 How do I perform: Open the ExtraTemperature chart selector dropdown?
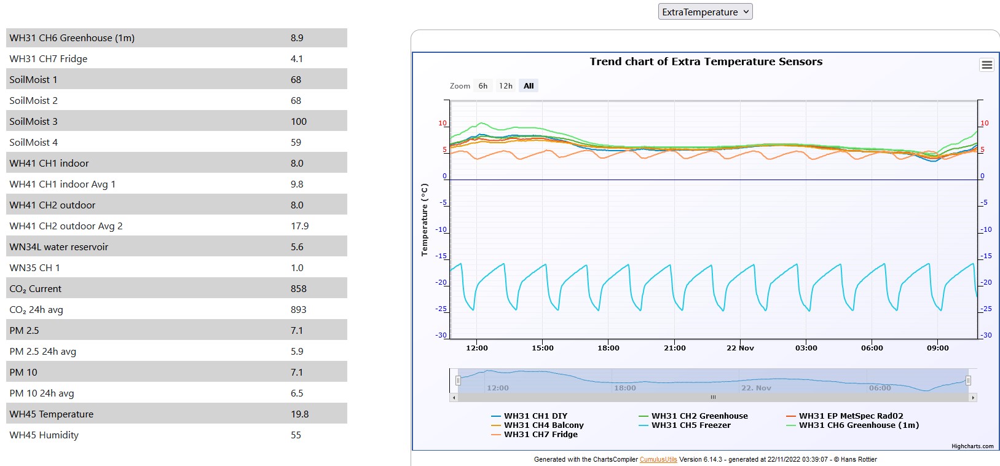(705, 12)
